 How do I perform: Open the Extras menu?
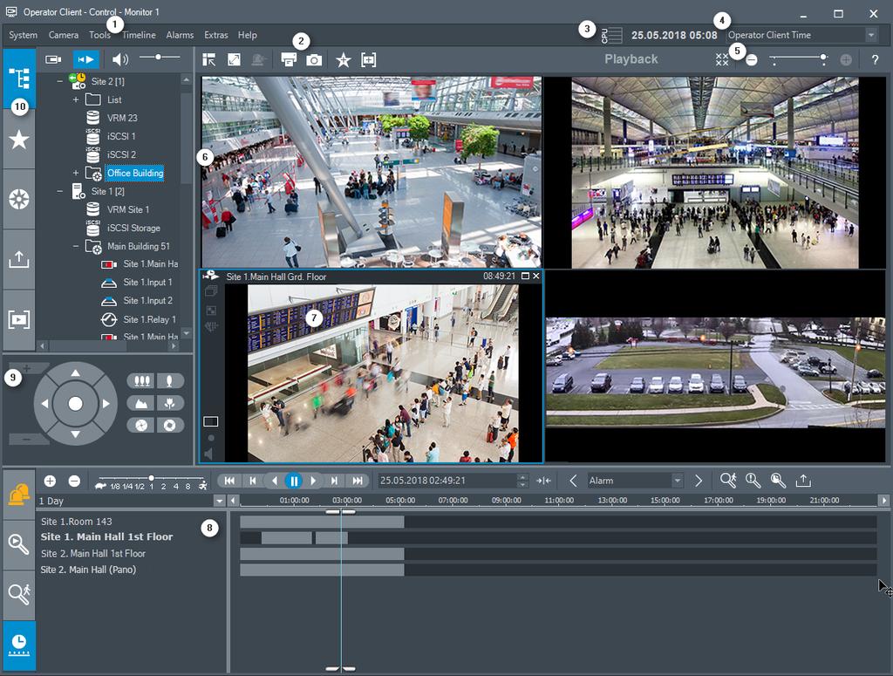[x=216, y=35]
